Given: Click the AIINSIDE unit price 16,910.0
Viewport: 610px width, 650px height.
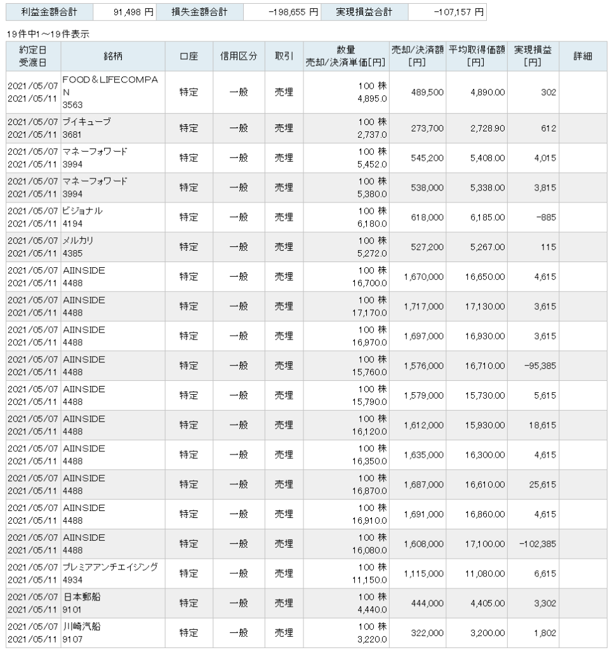Looking at the screenshot, I should [369, 521].
